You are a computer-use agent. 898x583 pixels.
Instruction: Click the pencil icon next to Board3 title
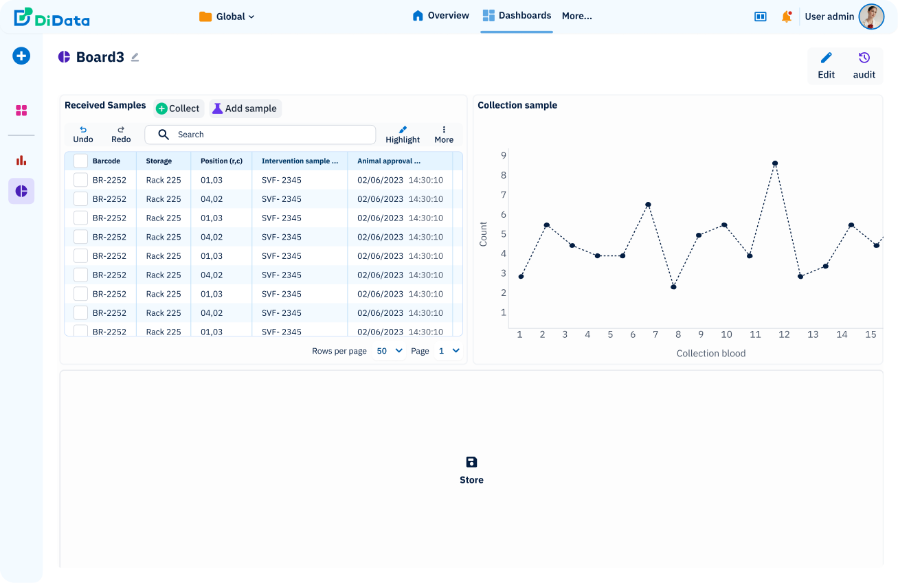pyautogui.click(x=135, y=57)
